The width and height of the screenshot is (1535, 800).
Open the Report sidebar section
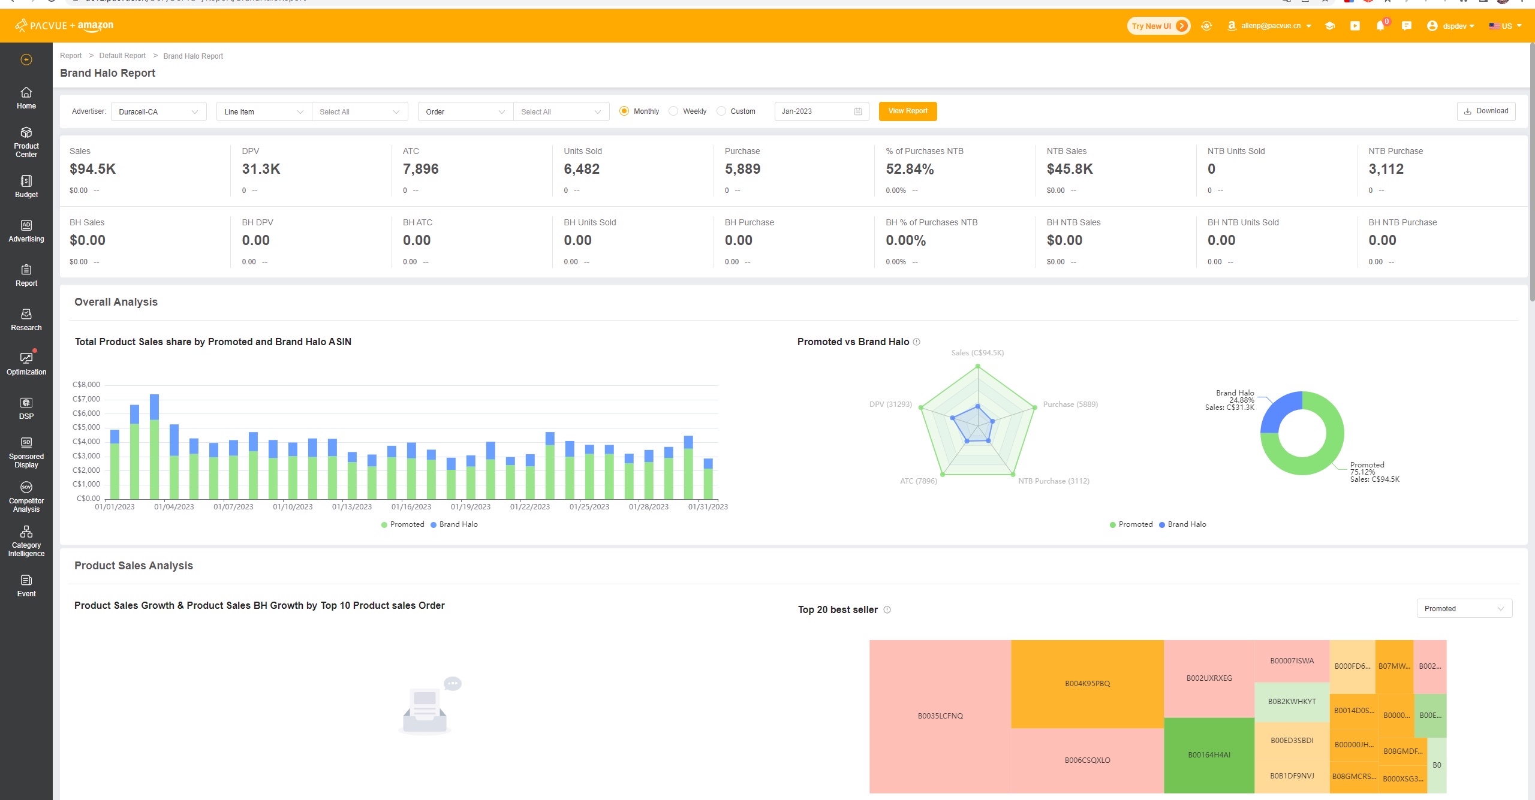click(x=26, y=275)
